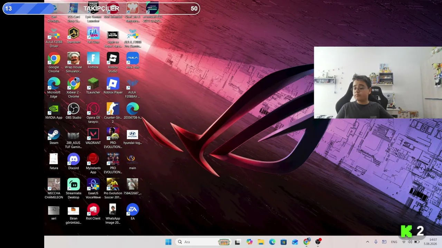Image resolution: width=442 pixels, height=248 pixels.
Task: Open the clock and date 14:07 panel
Action: click(x=431, y=242)
